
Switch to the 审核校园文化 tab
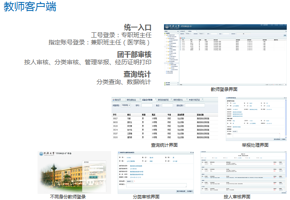click(x=179, y=99)
